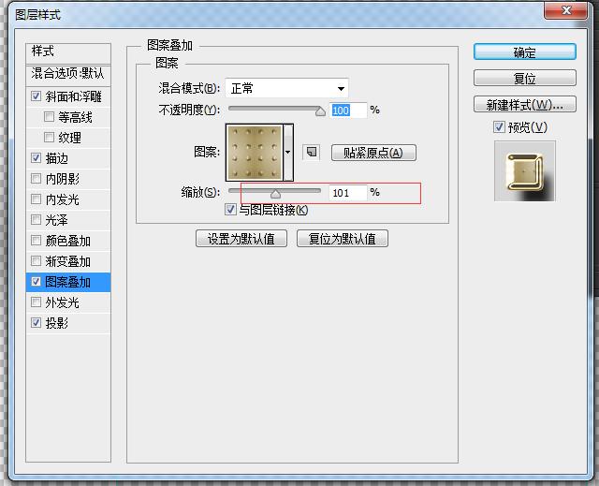
Task: Open the 描边 settings row
Action: pyautogui.click(x=68, y=158)
